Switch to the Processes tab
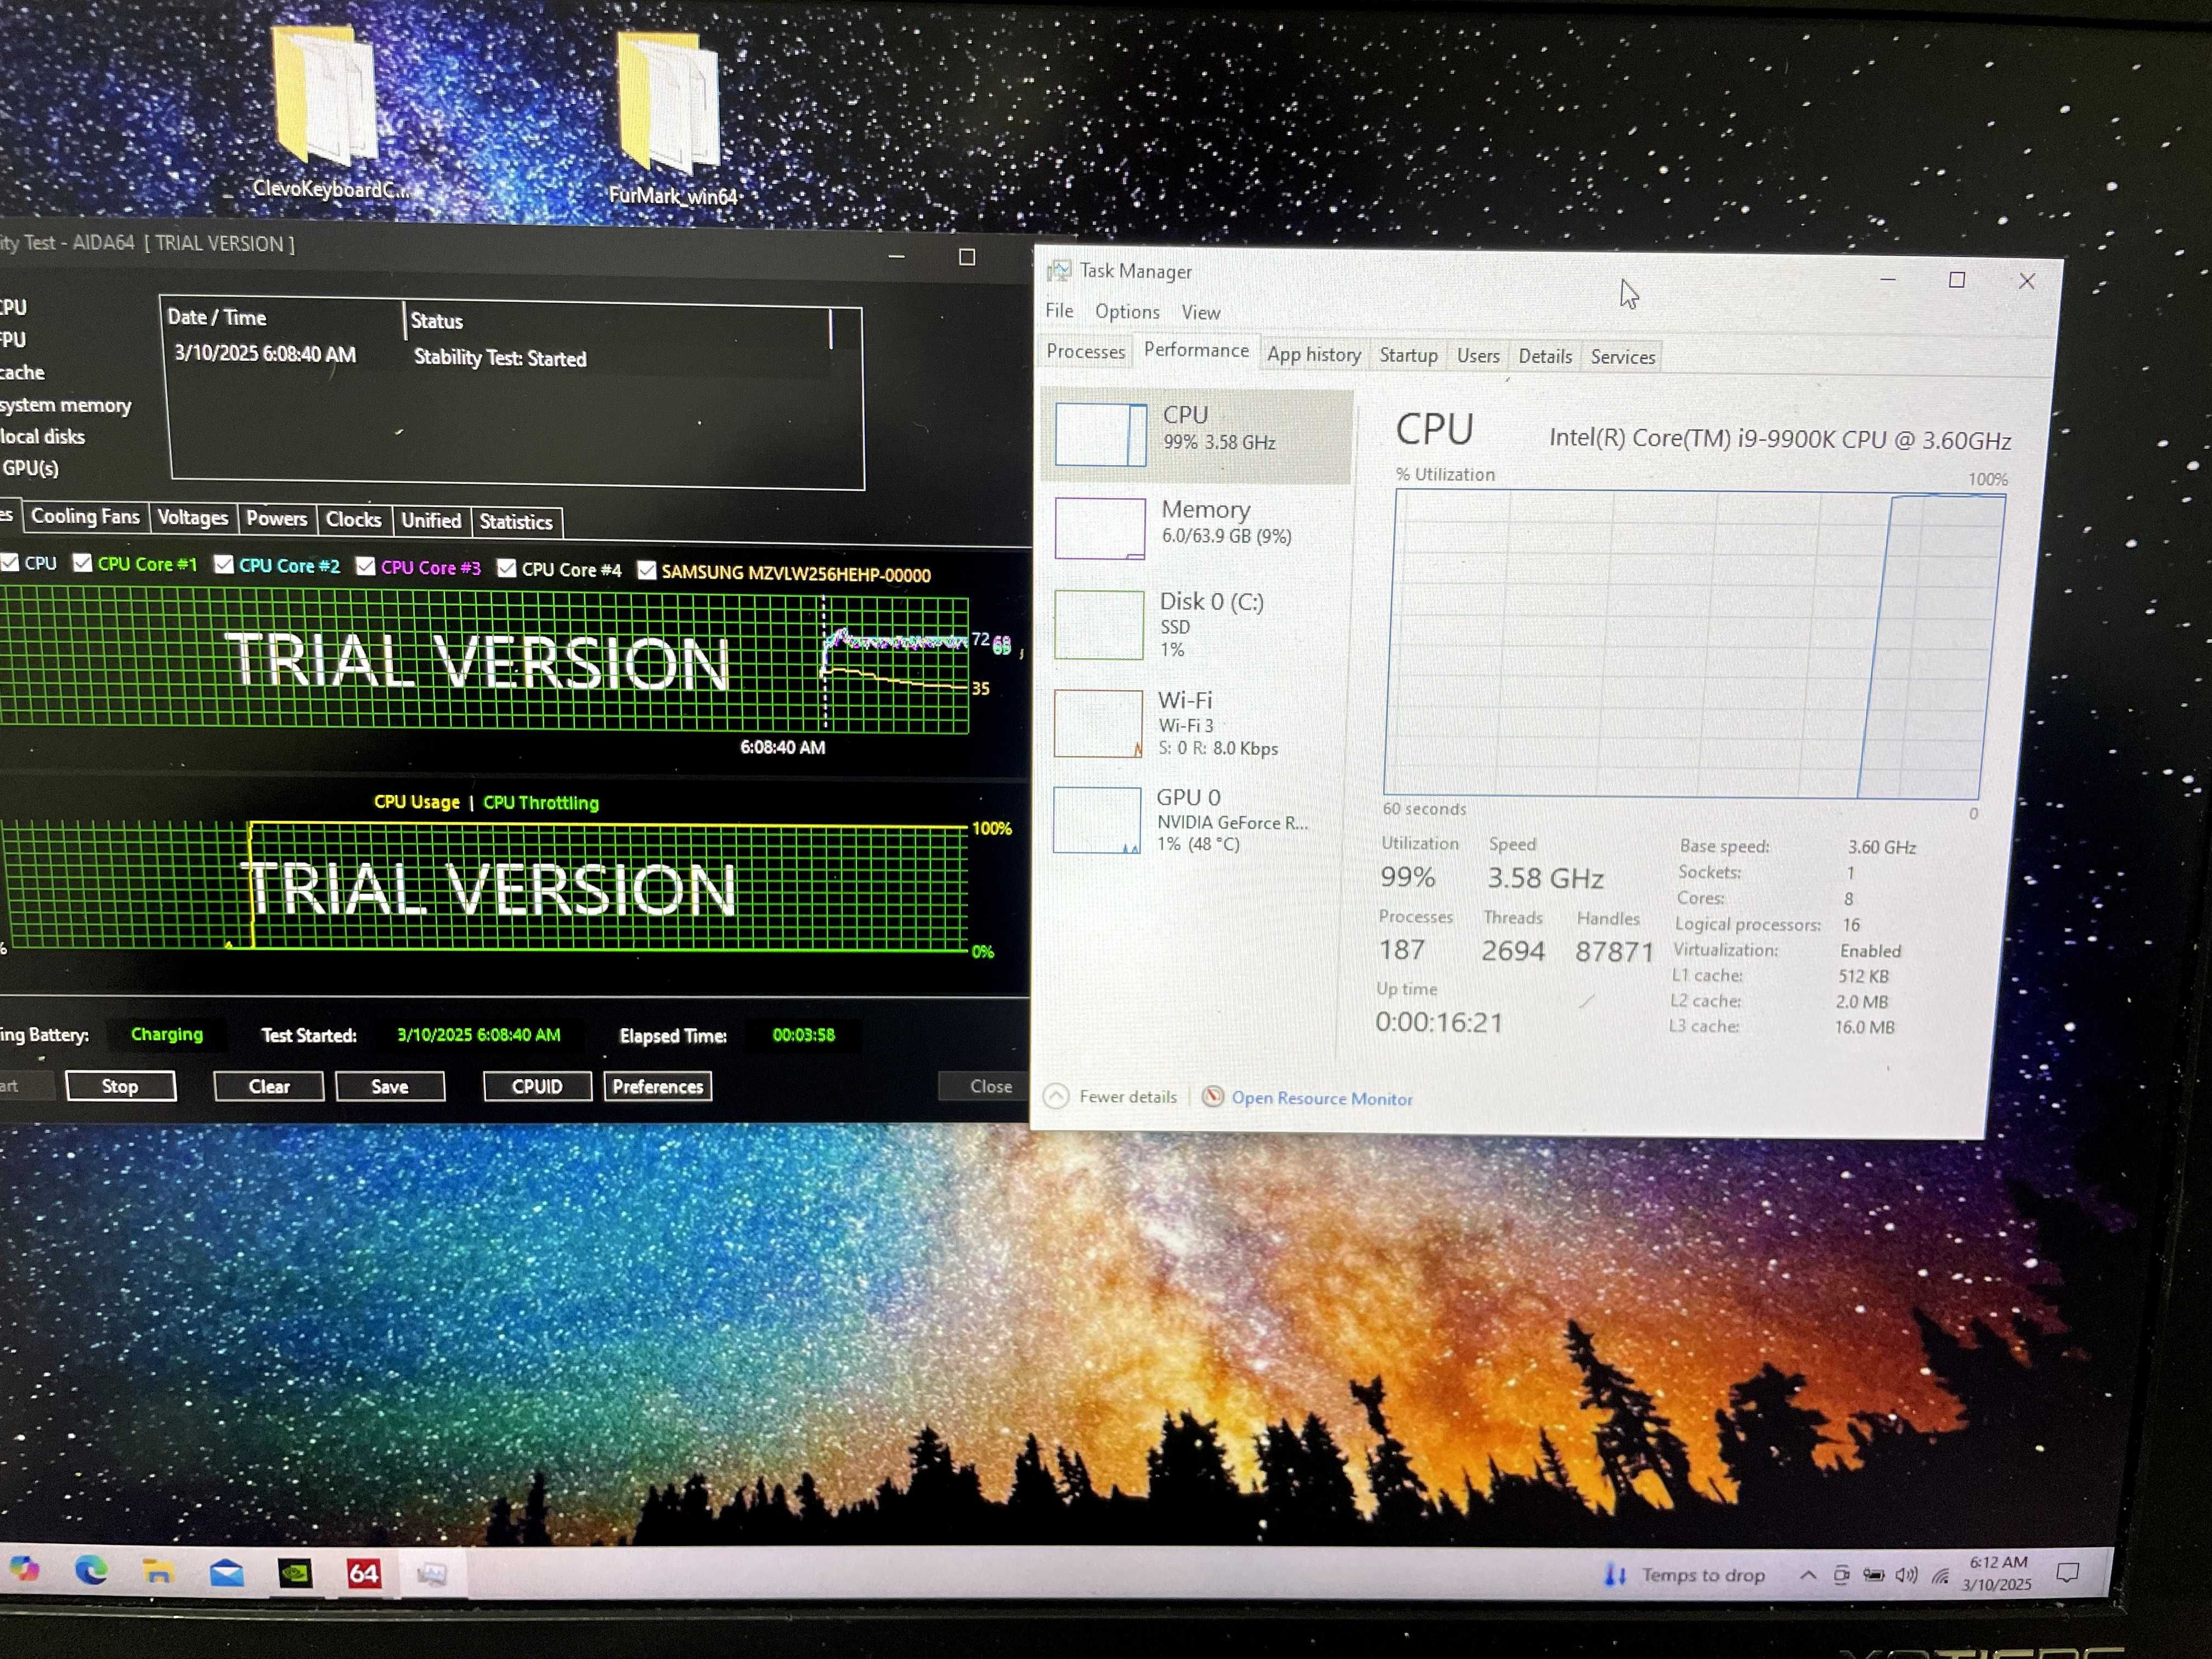 click(1085, 352)
